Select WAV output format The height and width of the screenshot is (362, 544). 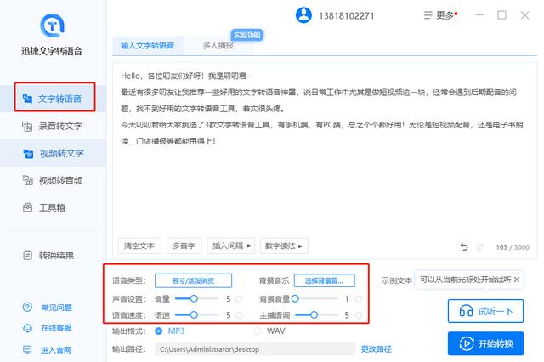pos(258,330)
